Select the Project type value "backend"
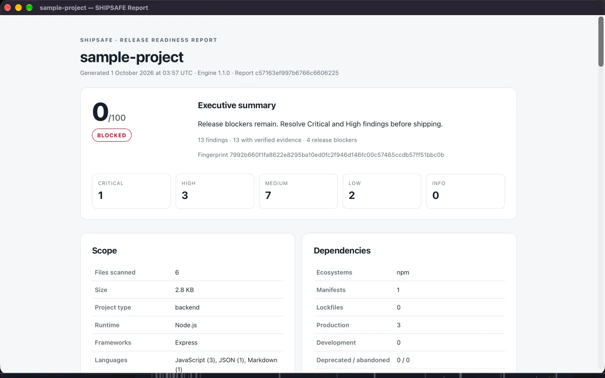The image size is (605, 378). (187, 307)
